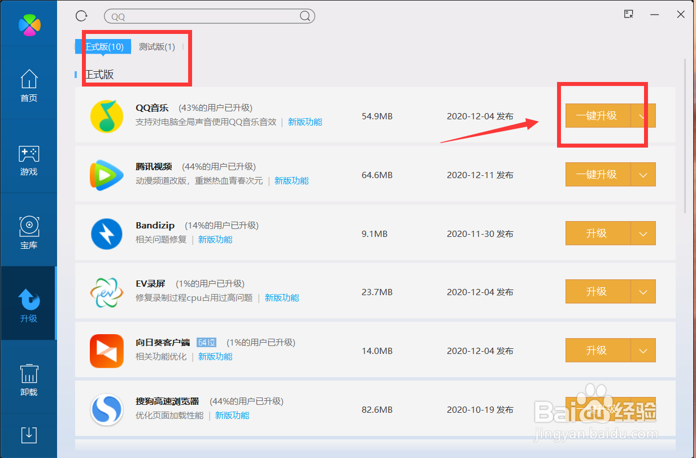Viewport: 696px width, 458px height.
Task: Open the dropdown arrow next to Bandizip 升级
Action: tap(643, 233)
